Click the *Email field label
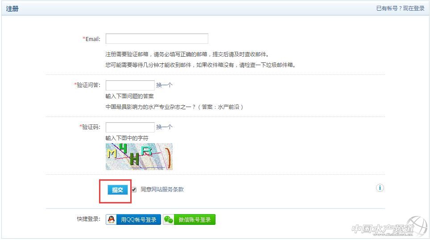 click(92, 39)
